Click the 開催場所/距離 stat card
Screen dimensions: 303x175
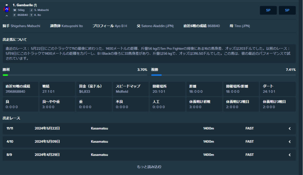241,89
